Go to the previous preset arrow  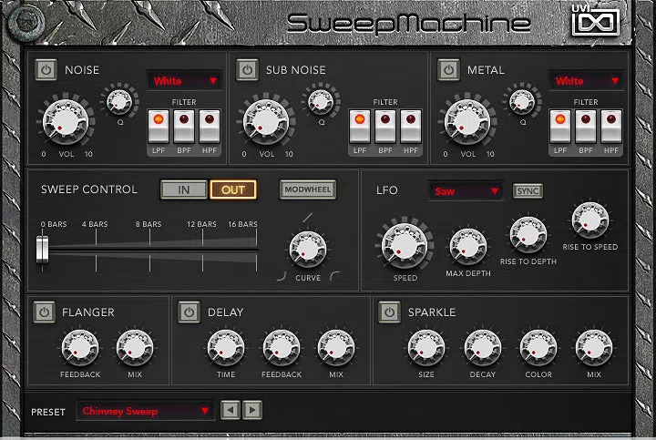[x=231, y=410]
